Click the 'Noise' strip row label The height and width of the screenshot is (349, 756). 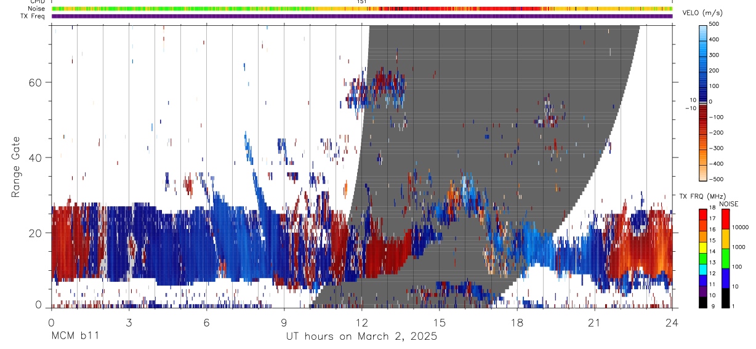coord(36,9)
